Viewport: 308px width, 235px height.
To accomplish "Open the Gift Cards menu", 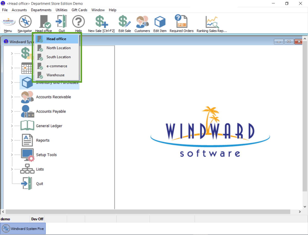I will (x=79, y=10).
